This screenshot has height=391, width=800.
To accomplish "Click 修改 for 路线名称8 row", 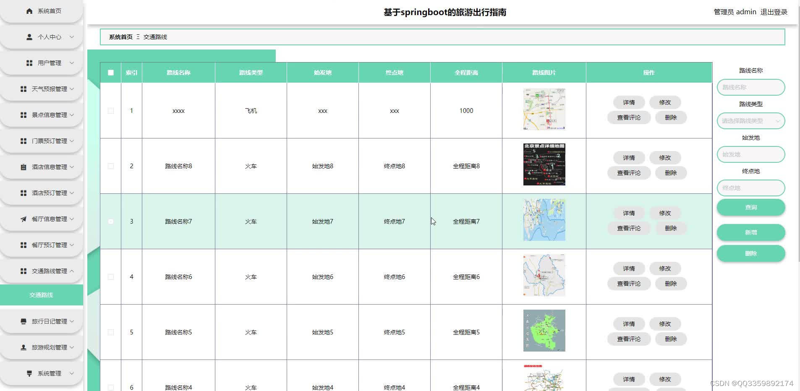I will (665, 158).
